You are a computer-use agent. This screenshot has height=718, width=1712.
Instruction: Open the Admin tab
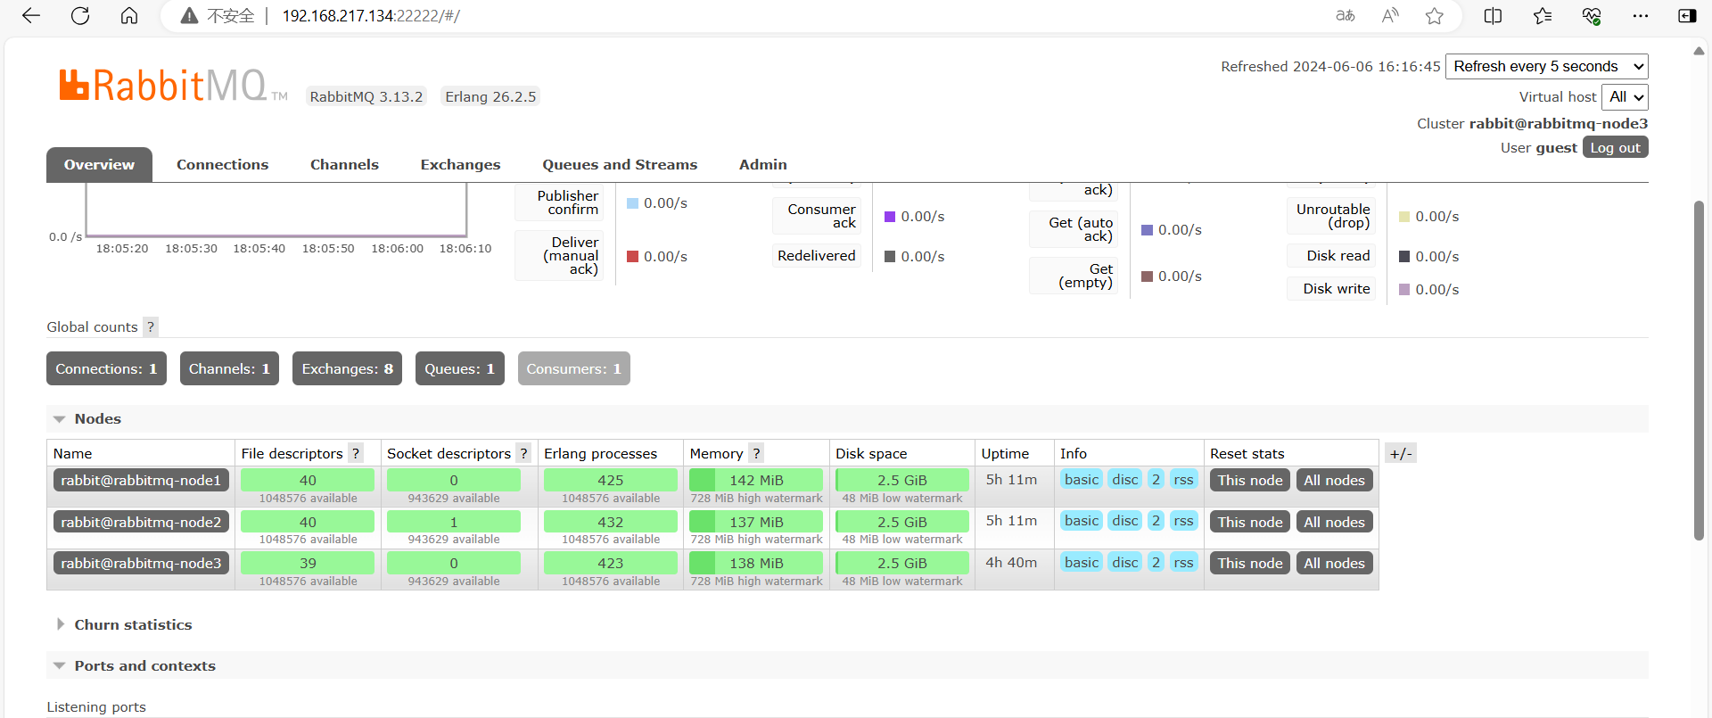762,164
